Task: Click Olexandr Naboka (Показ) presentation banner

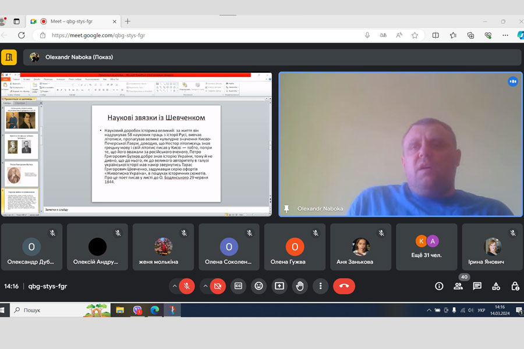Action: pos(272,57)
